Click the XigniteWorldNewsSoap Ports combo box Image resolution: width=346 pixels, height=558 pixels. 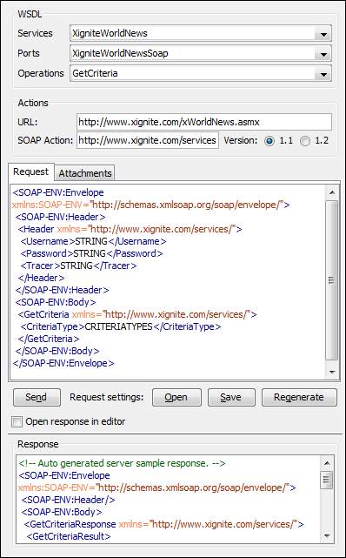click(201, 54)
